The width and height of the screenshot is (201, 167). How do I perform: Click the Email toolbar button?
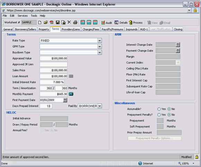pos(165,23)
